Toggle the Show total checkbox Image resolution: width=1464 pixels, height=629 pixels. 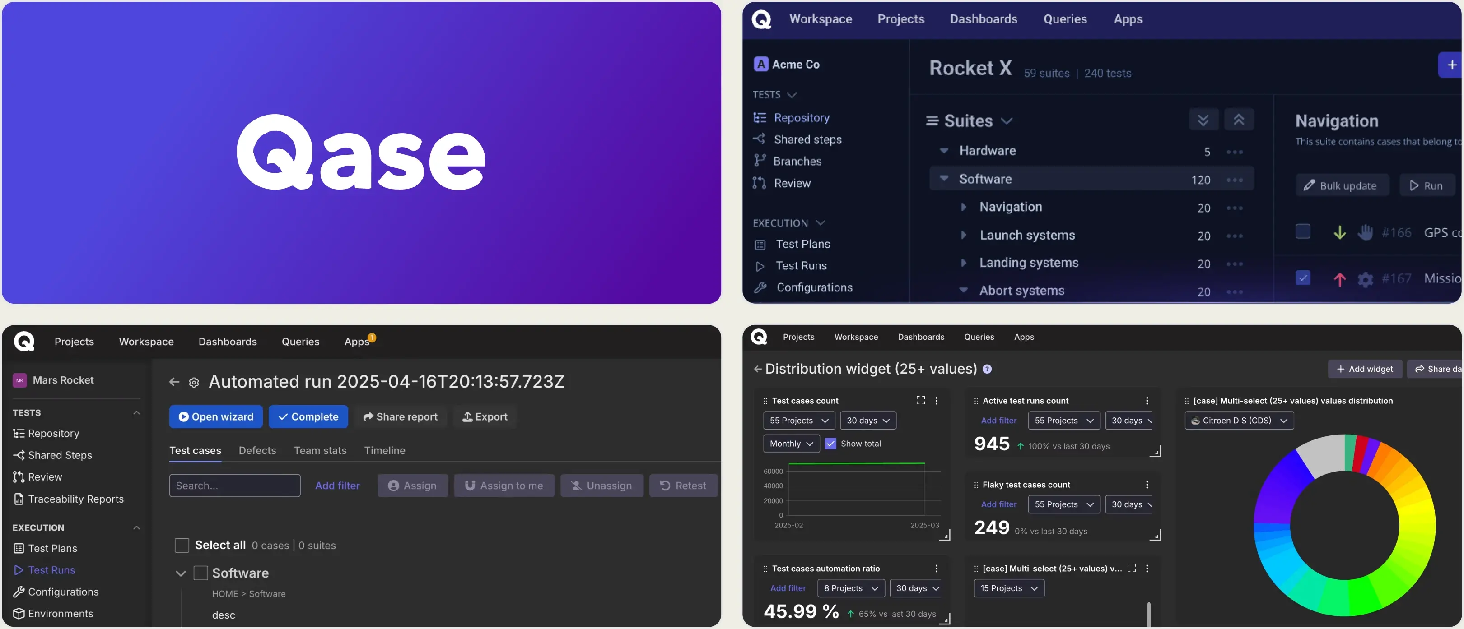point(830,444)
